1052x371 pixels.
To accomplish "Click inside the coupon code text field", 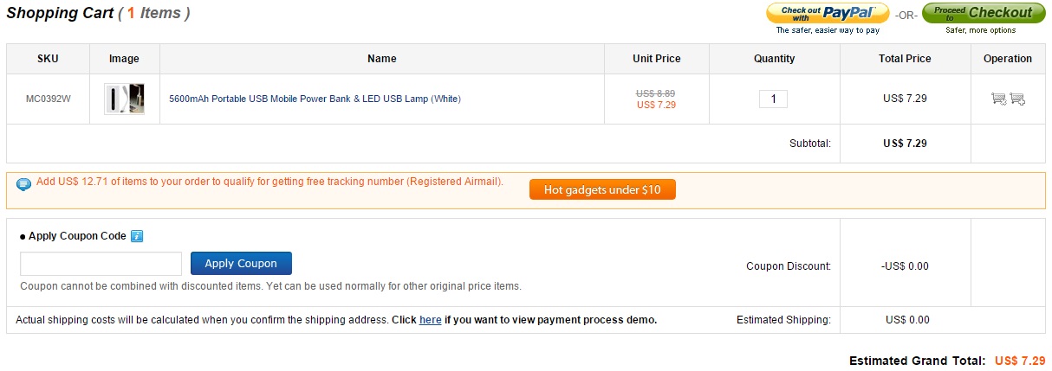I will (x=101, y=264).
